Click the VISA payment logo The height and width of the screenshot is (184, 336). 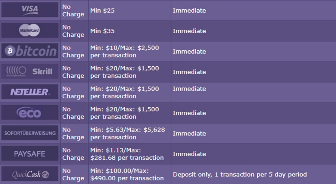[30, 10]
